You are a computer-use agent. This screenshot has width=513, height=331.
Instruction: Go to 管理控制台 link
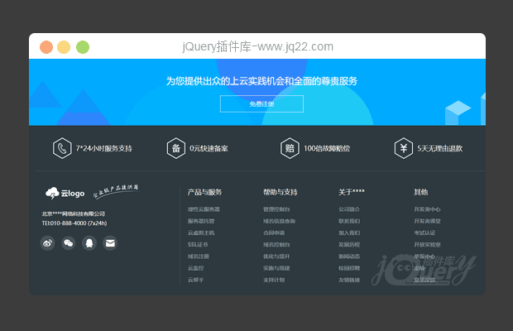(x=276, y=209)
